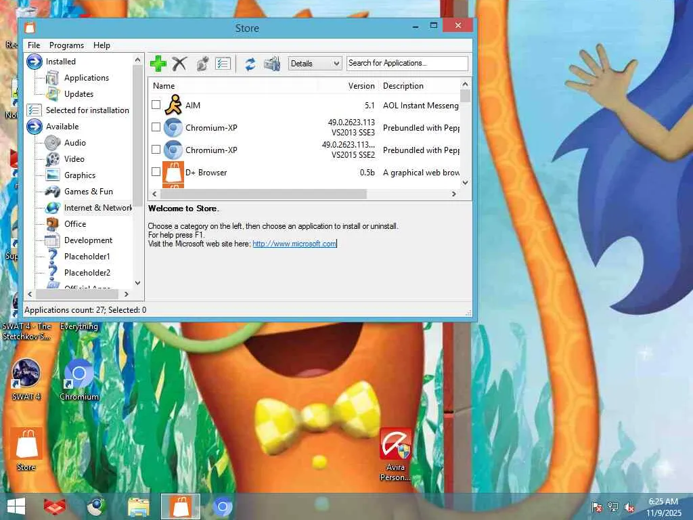The width and height of the screenshot is (693, 520).
Task: Select Selected for installation in the tree
Action: coord(87,110)
